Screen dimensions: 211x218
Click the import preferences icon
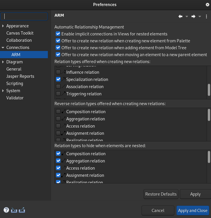click(14, 210)
